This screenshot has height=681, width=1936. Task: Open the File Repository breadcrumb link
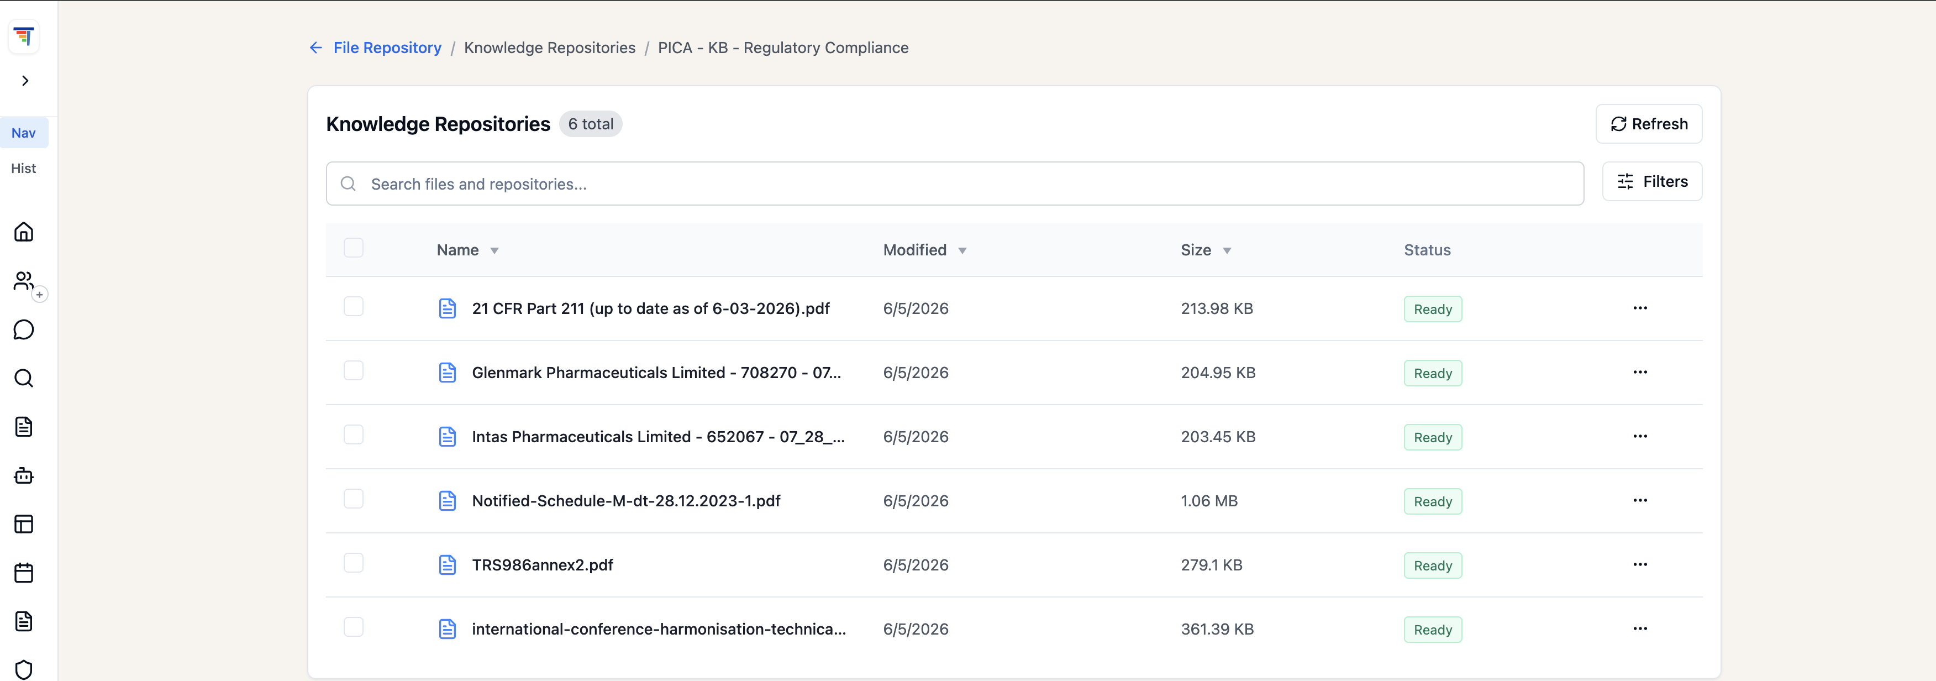point(387,48)
